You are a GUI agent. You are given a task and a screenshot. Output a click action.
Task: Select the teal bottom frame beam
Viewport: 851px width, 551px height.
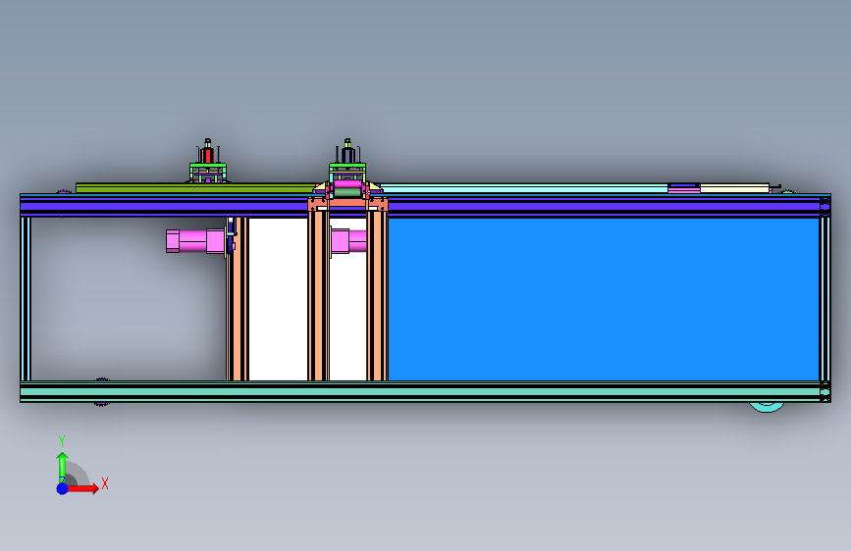click(425, 391)
